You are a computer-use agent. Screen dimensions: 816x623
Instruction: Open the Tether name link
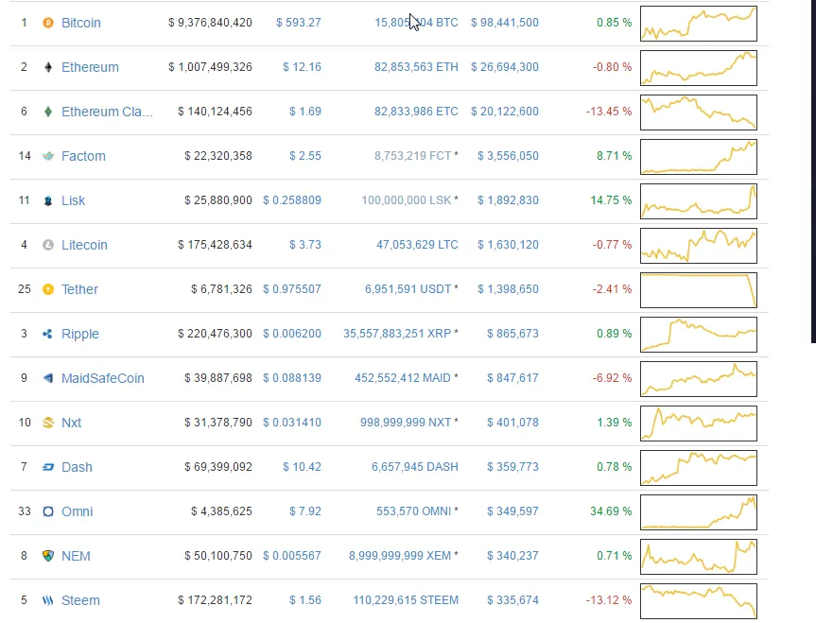[x=79, y=289]
